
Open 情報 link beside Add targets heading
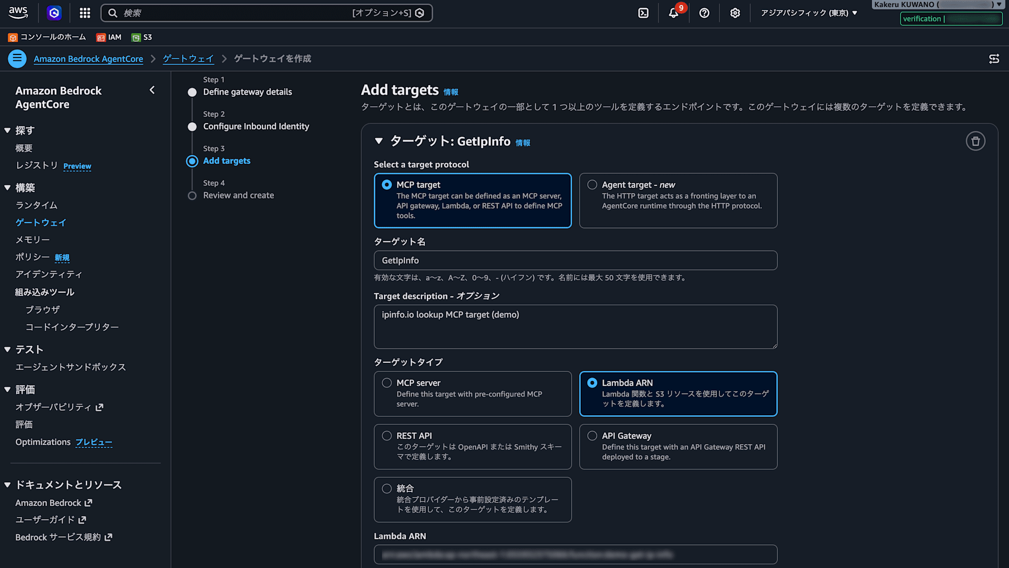(451, 92)
